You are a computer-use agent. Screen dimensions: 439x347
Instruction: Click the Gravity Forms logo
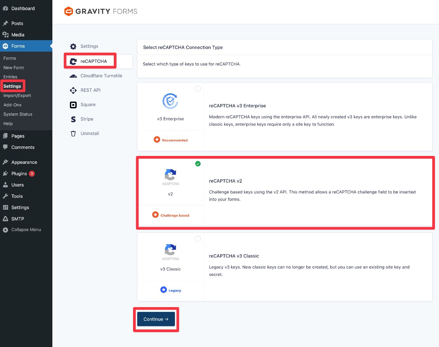pyautogui.click(x=101, y=11)
